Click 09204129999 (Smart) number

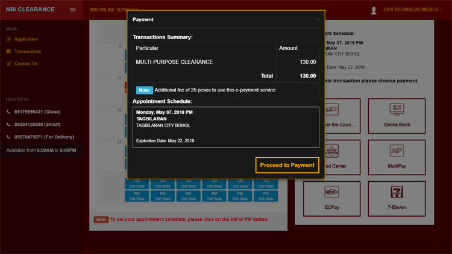pyautogui.click(x=37, y=125)
